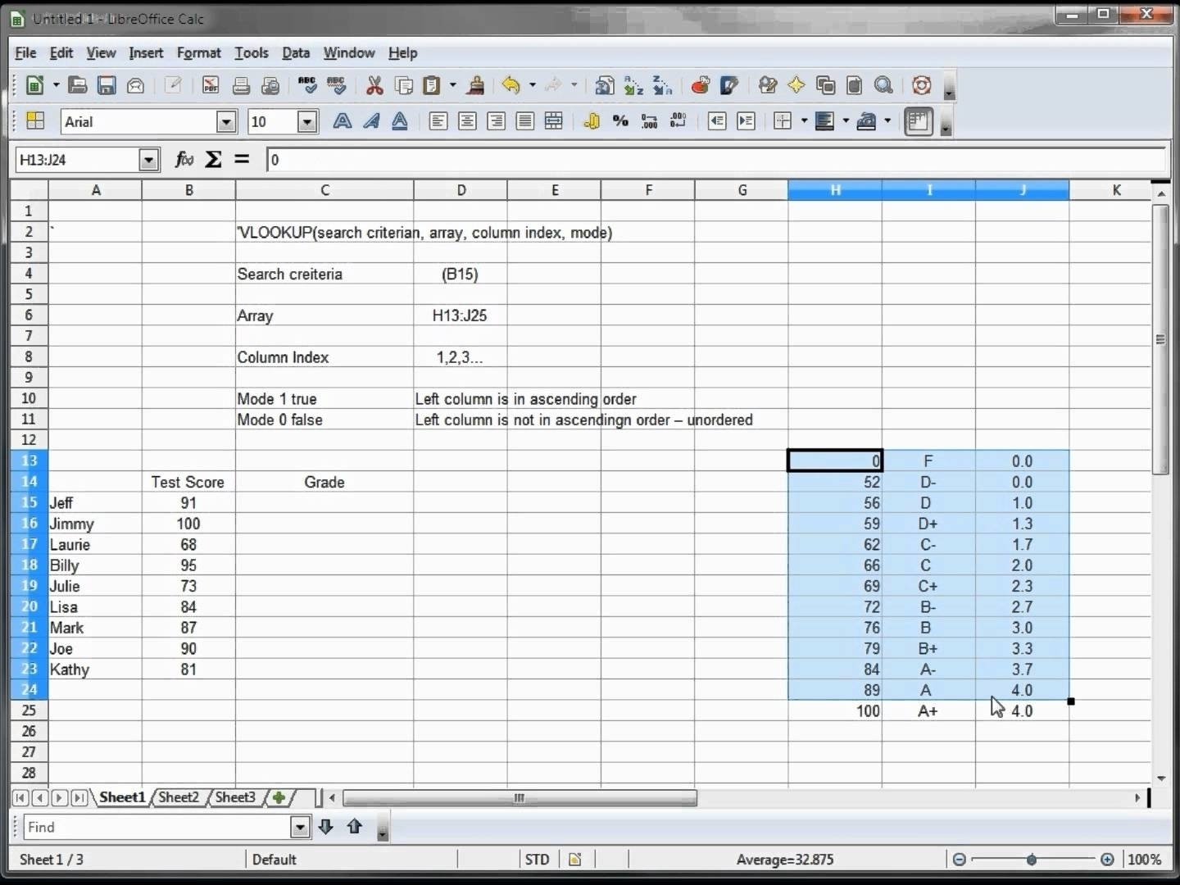
Task: Expand the Arial font name dropdown
Action: 226,122
